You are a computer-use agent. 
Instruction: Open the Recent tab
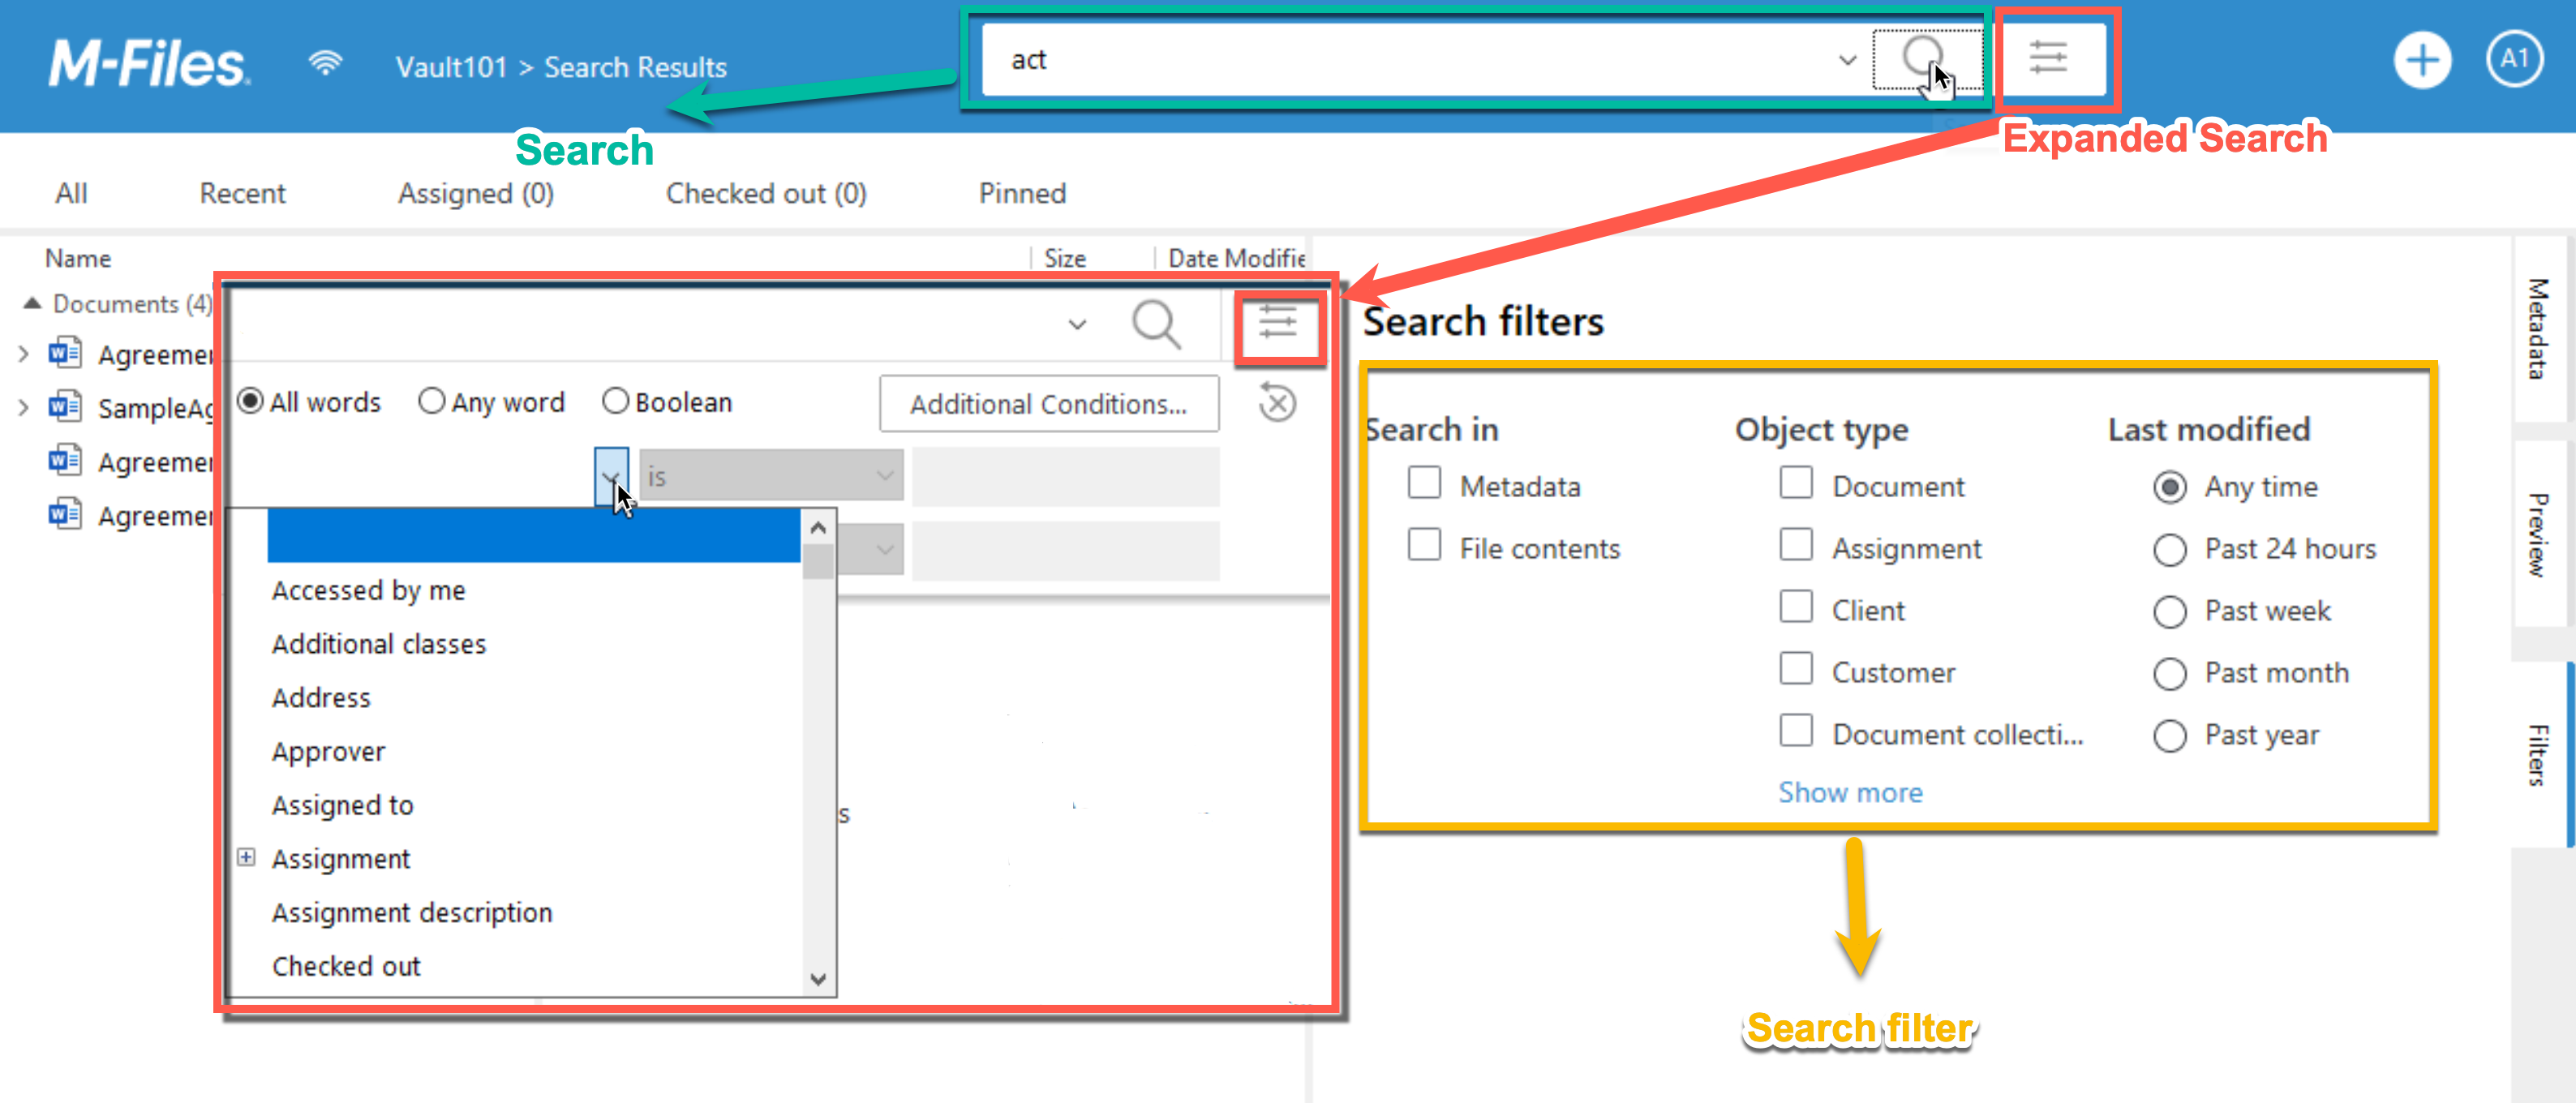point(242,193)
